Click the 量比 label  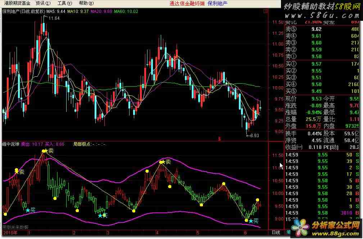(x=329, y=119)
